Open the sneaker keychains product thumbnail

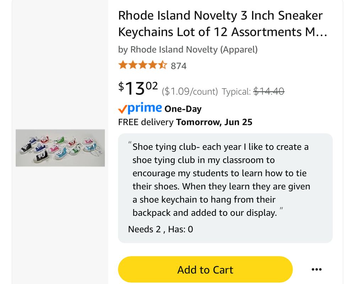coord(60,148)
